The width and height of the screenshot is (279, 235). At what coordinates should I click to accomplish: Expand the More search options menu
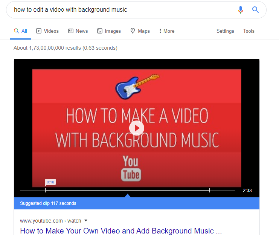[x=167, y=31]
